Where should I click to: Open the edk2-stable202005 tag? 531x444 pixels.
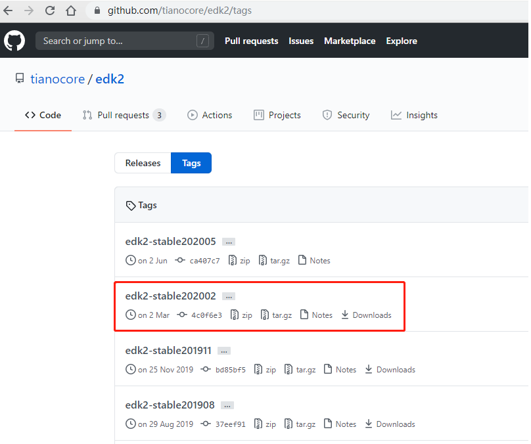point(170,241)
